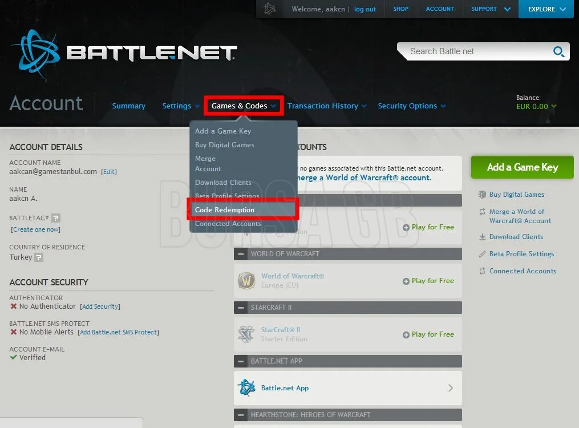Collapse the StarCraft II section

coord(241,308)
